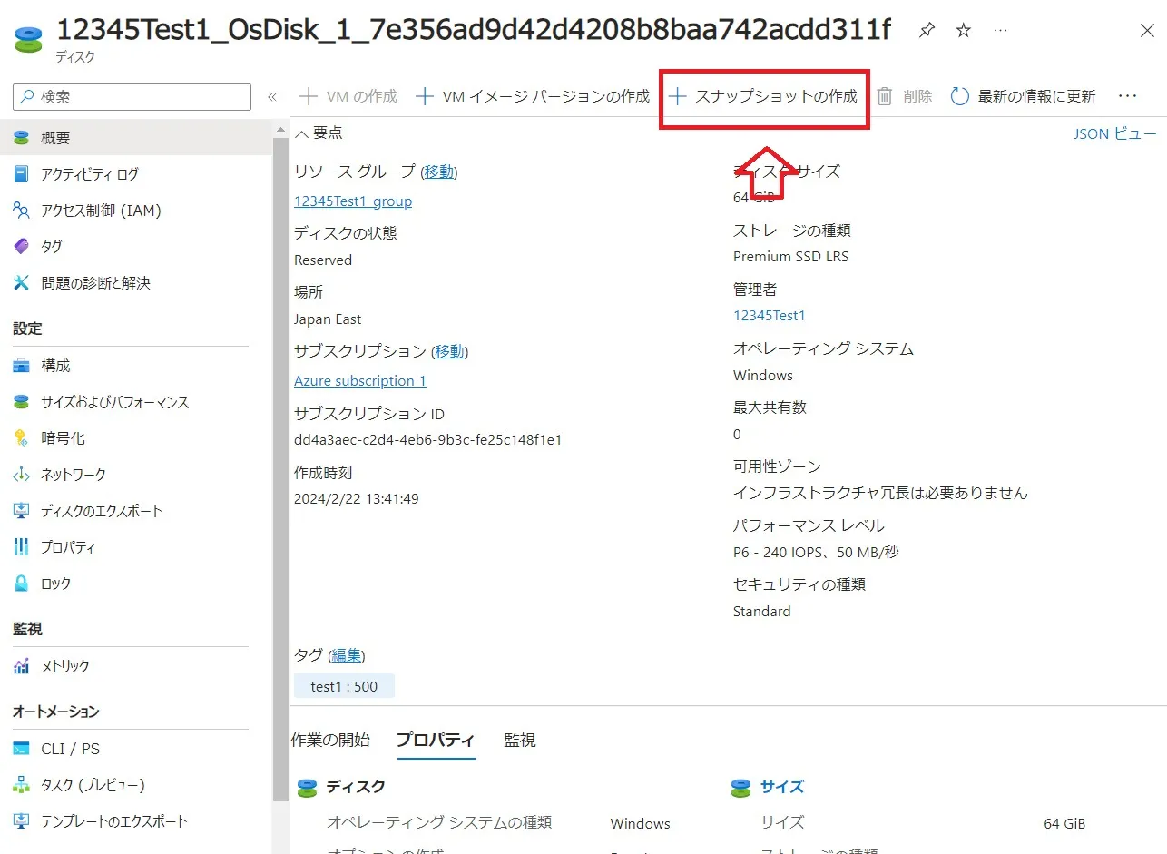Click 最新の情報に更新 refresh button
The width and height of the screenshot is (1167, 854).
pos(1024,96)
